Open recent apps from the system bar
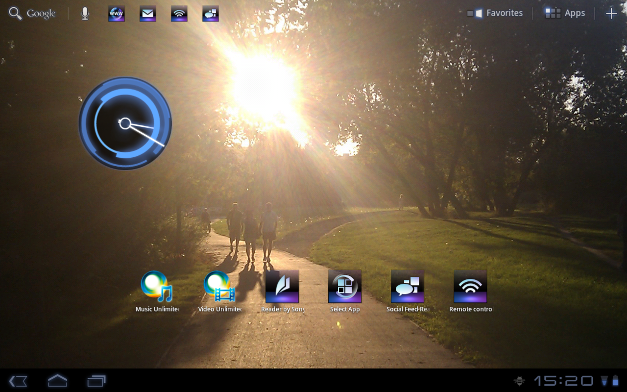 point(96,380)
